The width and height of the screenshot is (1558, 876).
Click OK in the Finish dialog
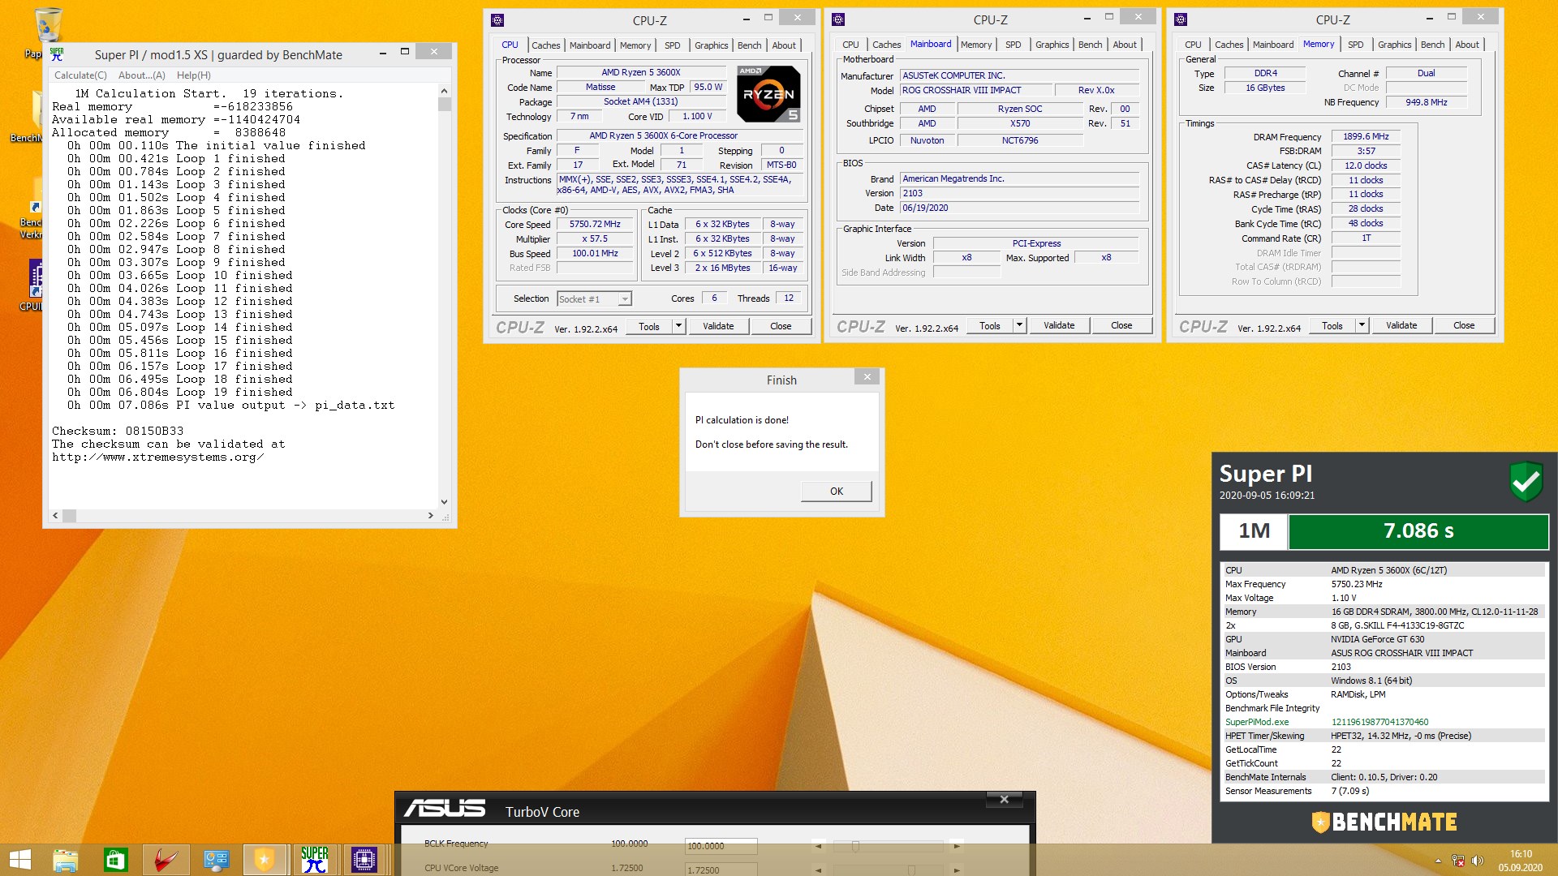coord(837,492)
